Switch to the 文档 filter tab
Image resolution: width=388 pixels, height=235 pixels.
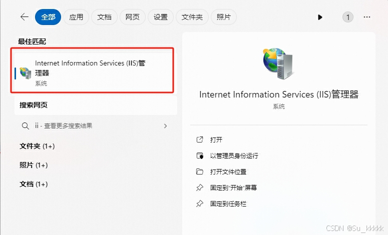104,17
